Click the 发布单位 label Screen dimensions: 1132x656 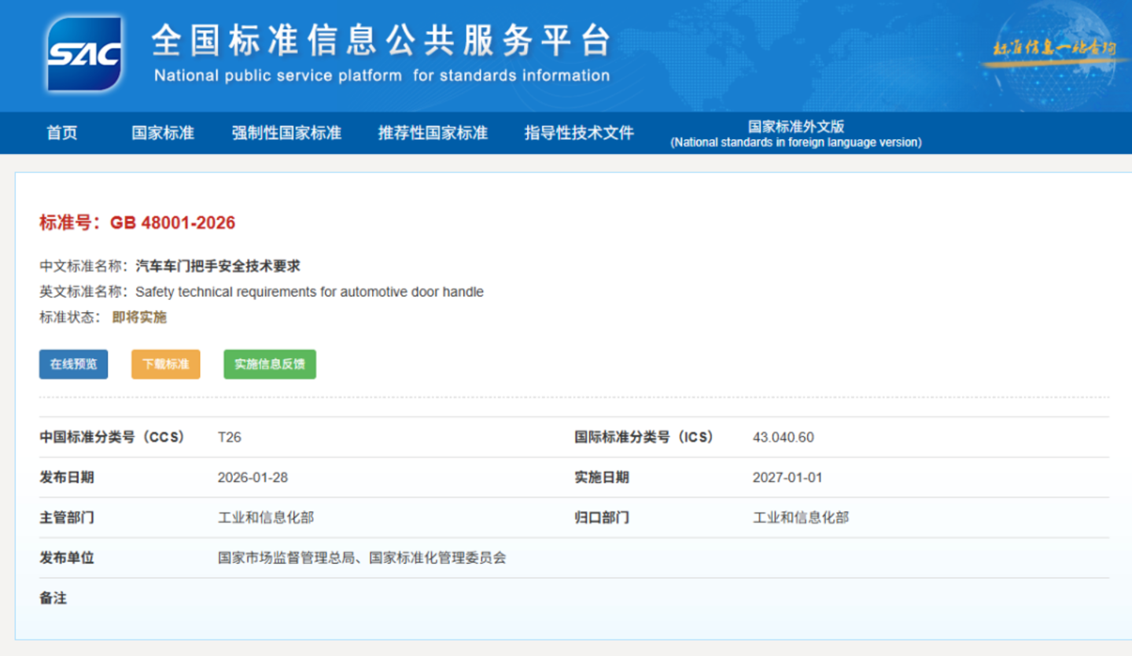tap(67, 558)
